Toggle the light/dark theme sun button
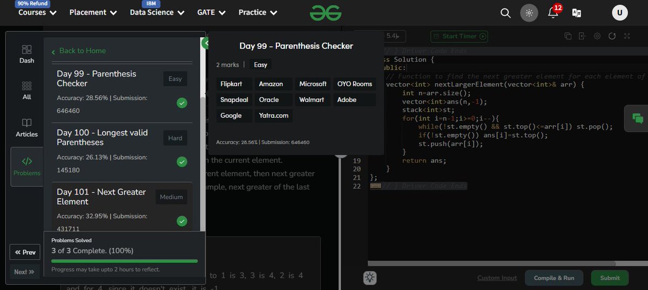This screenshot has width=648, height=290. click(529, 13)
